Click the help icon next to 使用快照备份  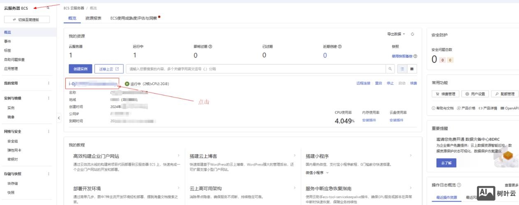pos(415,56)
